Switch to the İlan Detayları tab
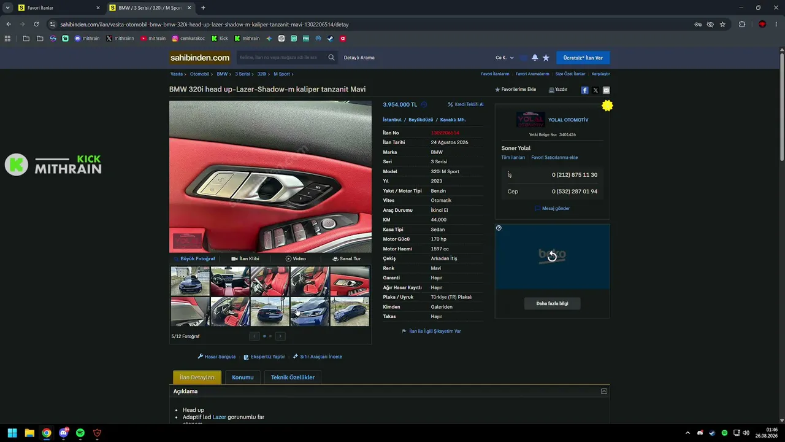This screenshot has height=442, width=785. tap(197, 378)
